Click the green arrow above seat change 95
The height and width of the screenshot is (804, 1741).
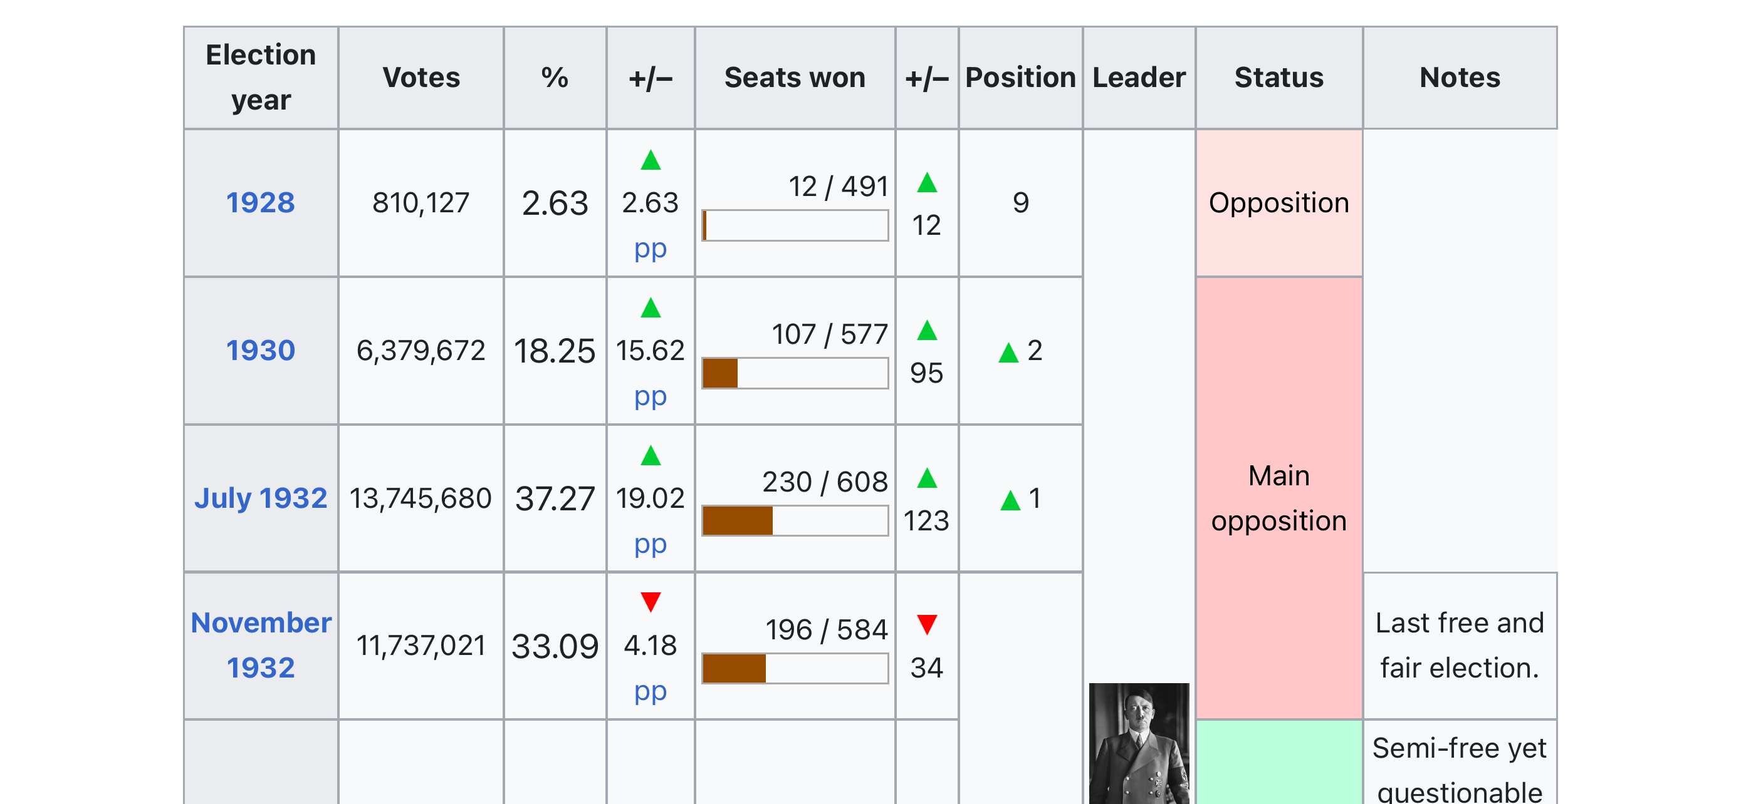[x=927, y=330]
